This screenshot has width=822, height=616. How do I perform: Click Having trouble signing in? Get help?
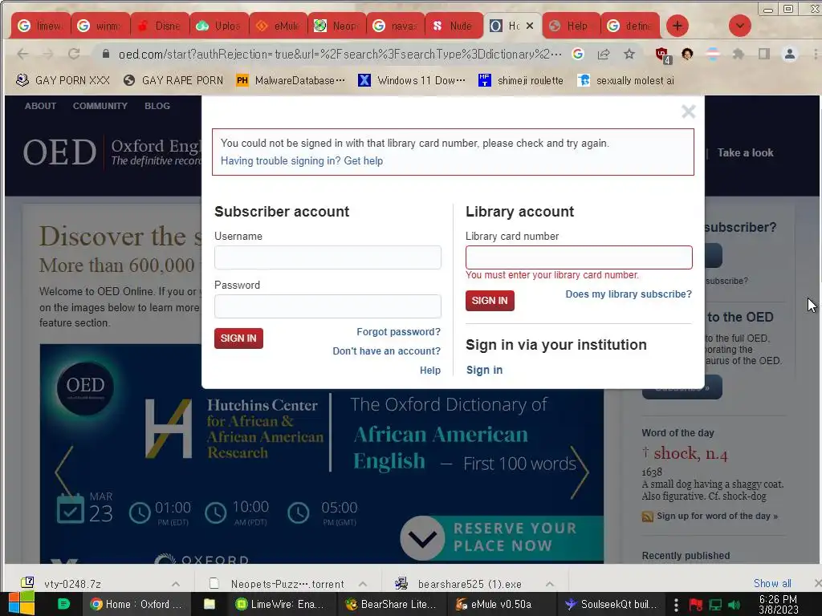[302, 160]
